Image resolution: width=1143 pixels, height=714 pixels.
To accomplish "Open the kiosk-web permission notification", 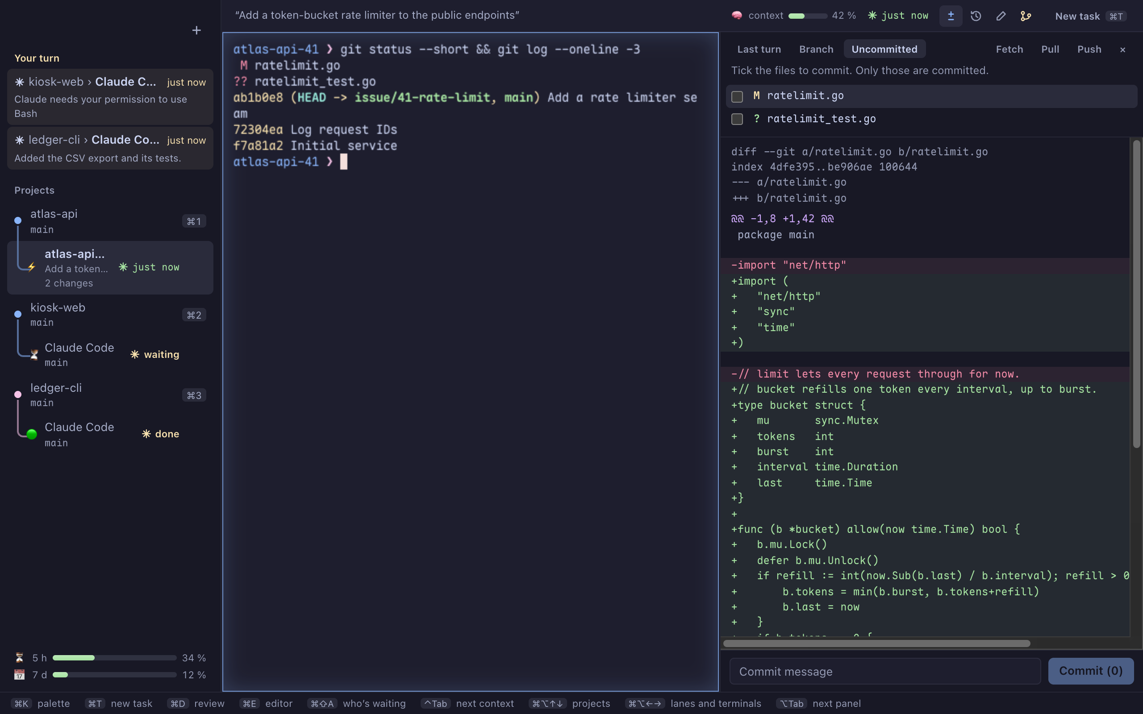I will [110, 97].
